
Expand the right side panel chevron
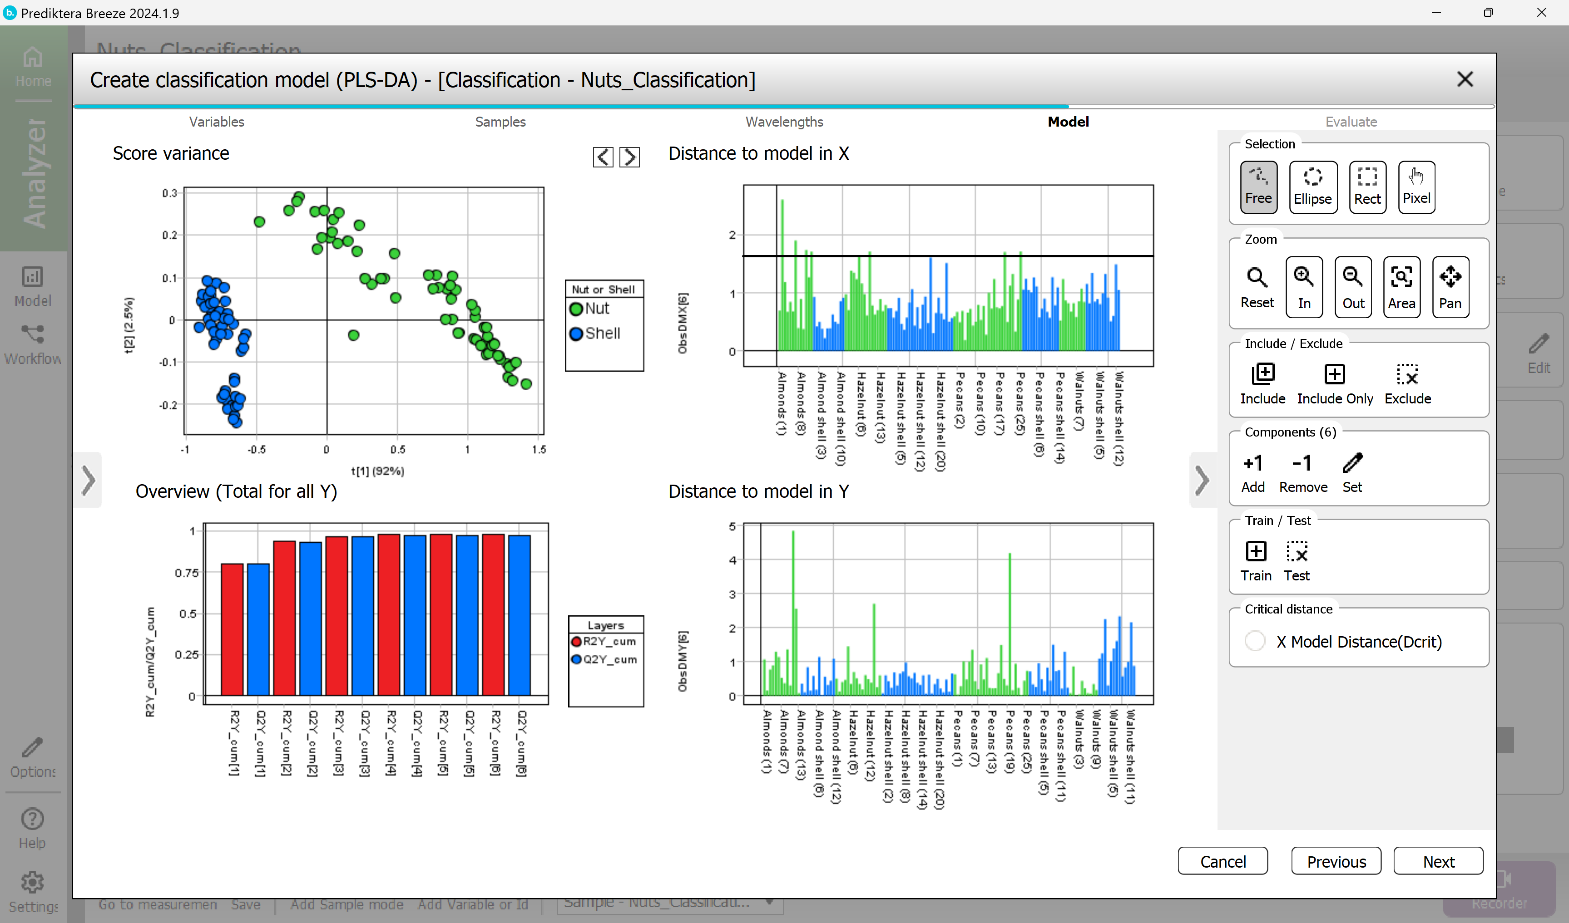pyautogui.click(x=1202, y=480)
